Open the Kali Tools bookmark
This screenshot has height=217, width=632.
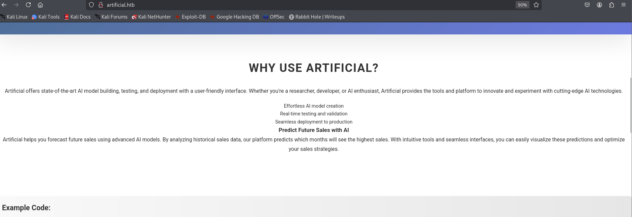(46, 17)
